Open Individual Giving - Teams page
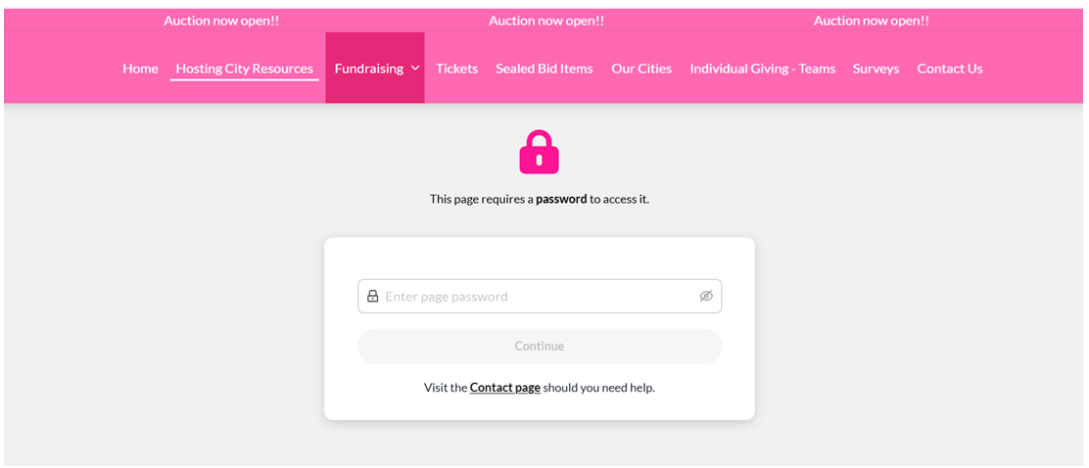 point(763,69)
